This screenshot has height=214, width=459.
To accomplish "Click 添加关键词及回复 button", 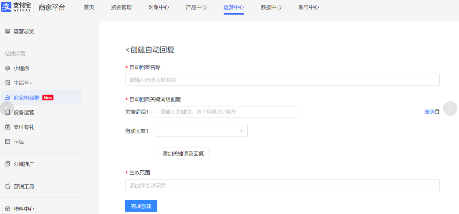I will [x=183, y=153].
